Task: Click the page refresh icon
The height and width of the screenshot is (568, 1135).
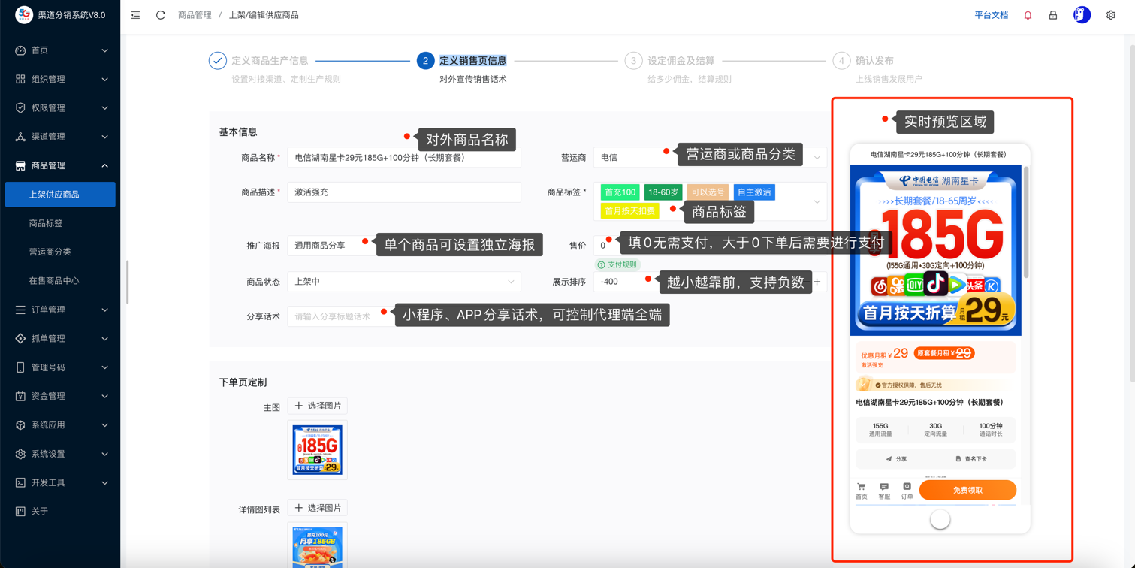Action: [161, 15]
